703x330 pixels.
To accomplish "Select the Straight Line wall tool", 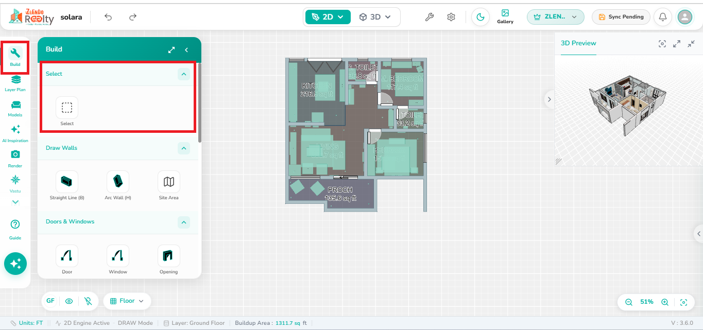I will click(x=67, y=182).
